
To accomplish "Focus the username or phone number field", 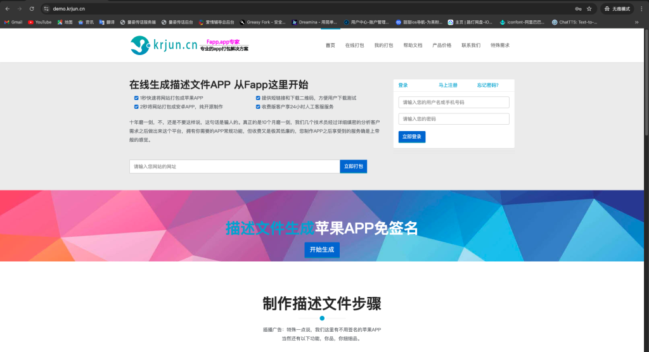I will [x=454, y=102].
